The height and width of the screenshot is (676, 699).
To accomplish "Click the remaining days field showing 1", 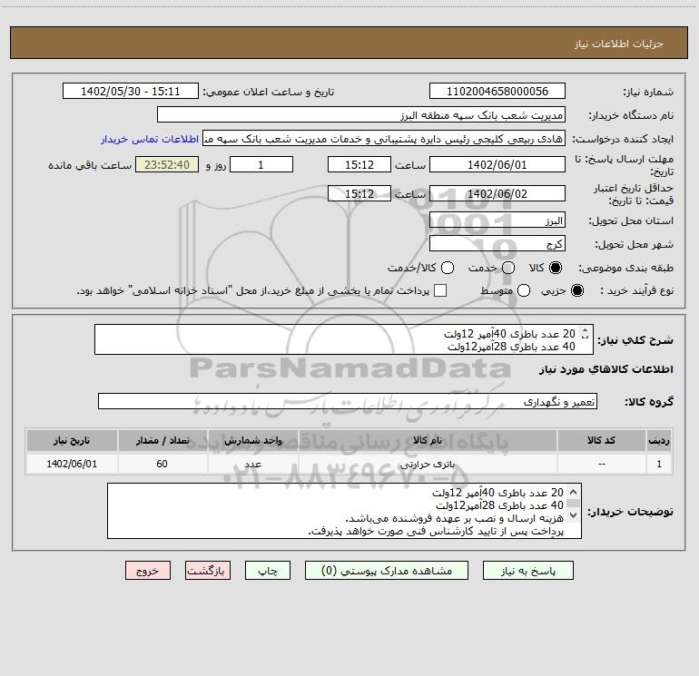I will coord(261,164).
